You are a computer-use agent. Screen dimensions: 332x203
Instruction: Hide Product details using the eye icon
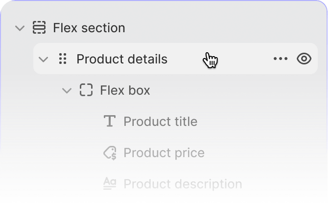(x=304, y=59)
